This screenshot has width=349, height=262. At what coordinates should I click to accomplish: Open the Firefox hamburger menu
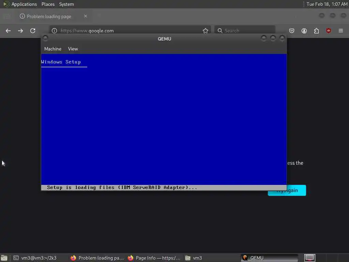pos(341,31)
